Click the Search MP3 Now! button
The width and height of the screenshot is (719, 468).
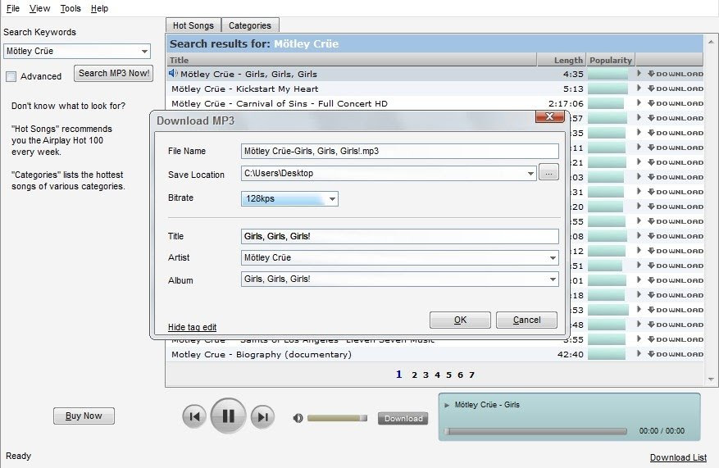tap(114, 73)
